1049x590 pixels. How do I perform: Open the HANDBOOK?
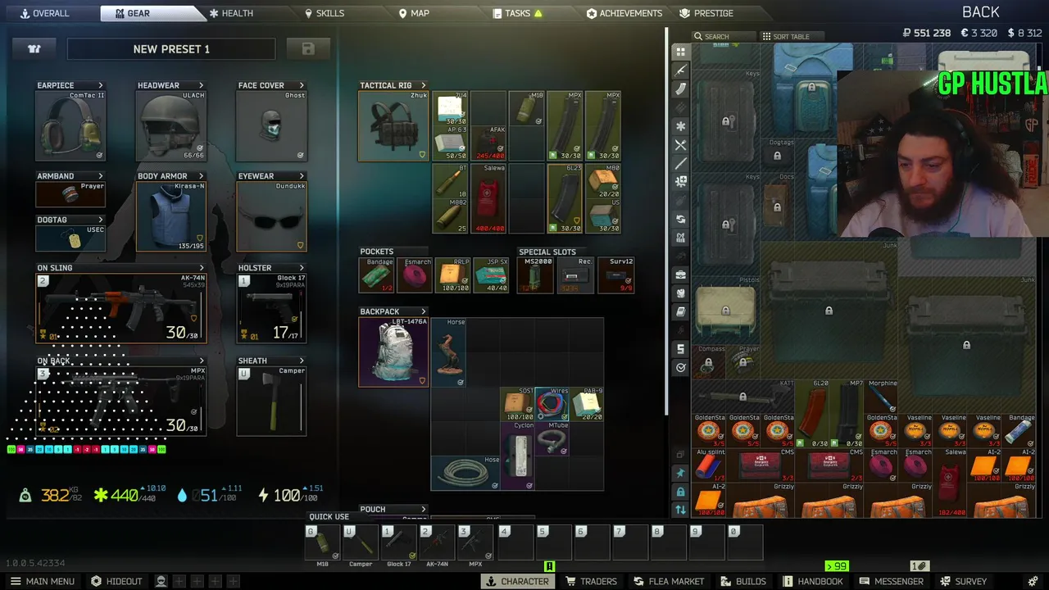point(812,581)
